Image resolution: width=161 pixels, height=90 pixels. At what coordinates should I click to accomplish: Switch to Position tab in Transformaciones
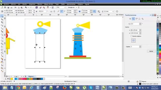(130, 19)
